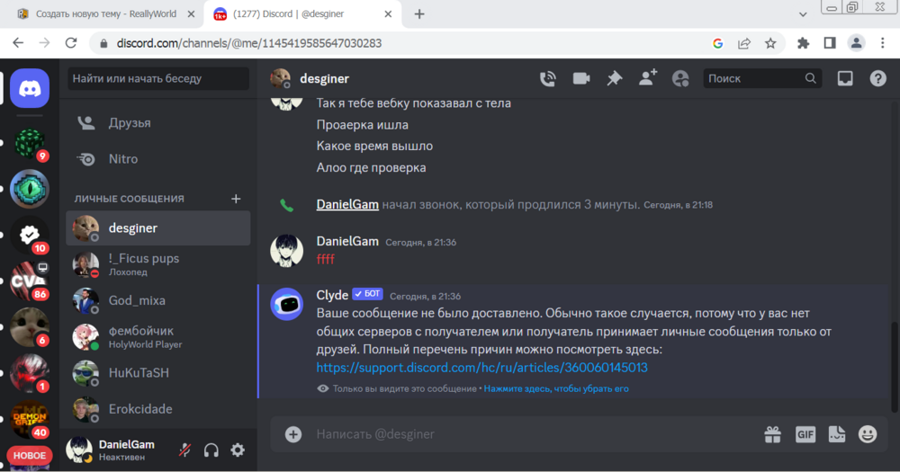Viewport: 900px width, 472px height.
Task: Click the Clyde bot avatar
Action: (x=287, y=304)
